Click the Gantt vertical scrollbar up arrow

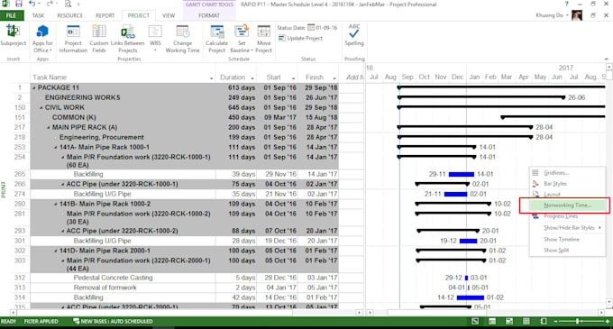[x=609, y=68]
